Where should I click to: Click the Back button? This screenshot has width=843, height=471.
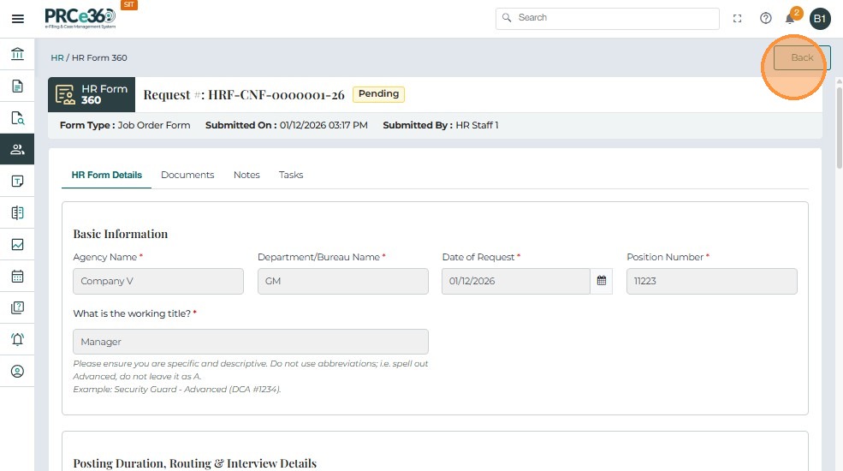(x=802, y=57)
